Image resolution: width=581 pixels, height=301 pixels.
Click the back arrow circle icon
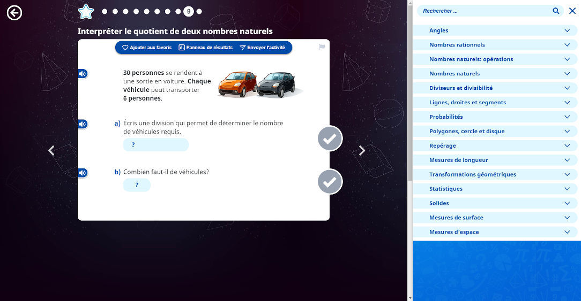(x=14, y=13)
